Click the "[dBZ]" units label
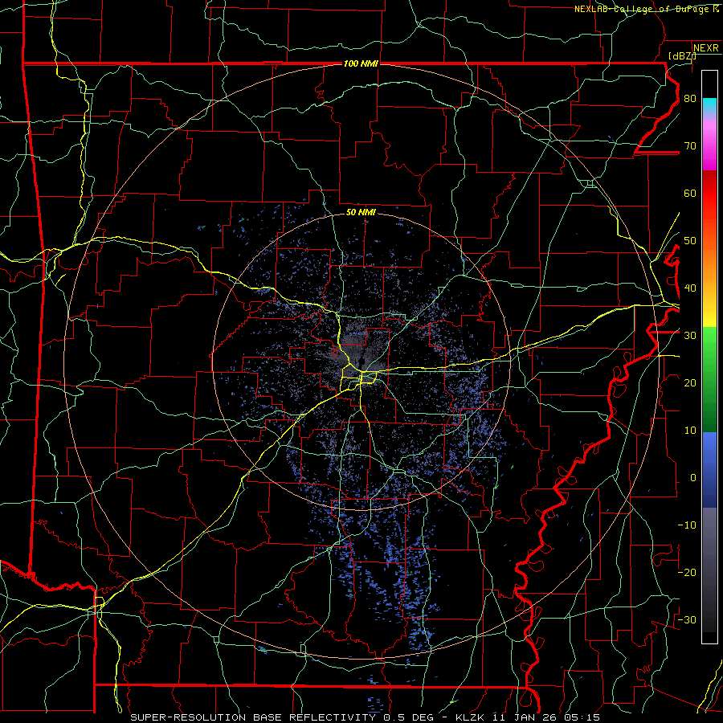This screenshot has width=723, height=723. pos(682,55)
